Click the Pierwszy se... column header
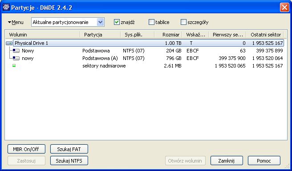The height and width of the screenshot is (171, 292). coord(227,35)
